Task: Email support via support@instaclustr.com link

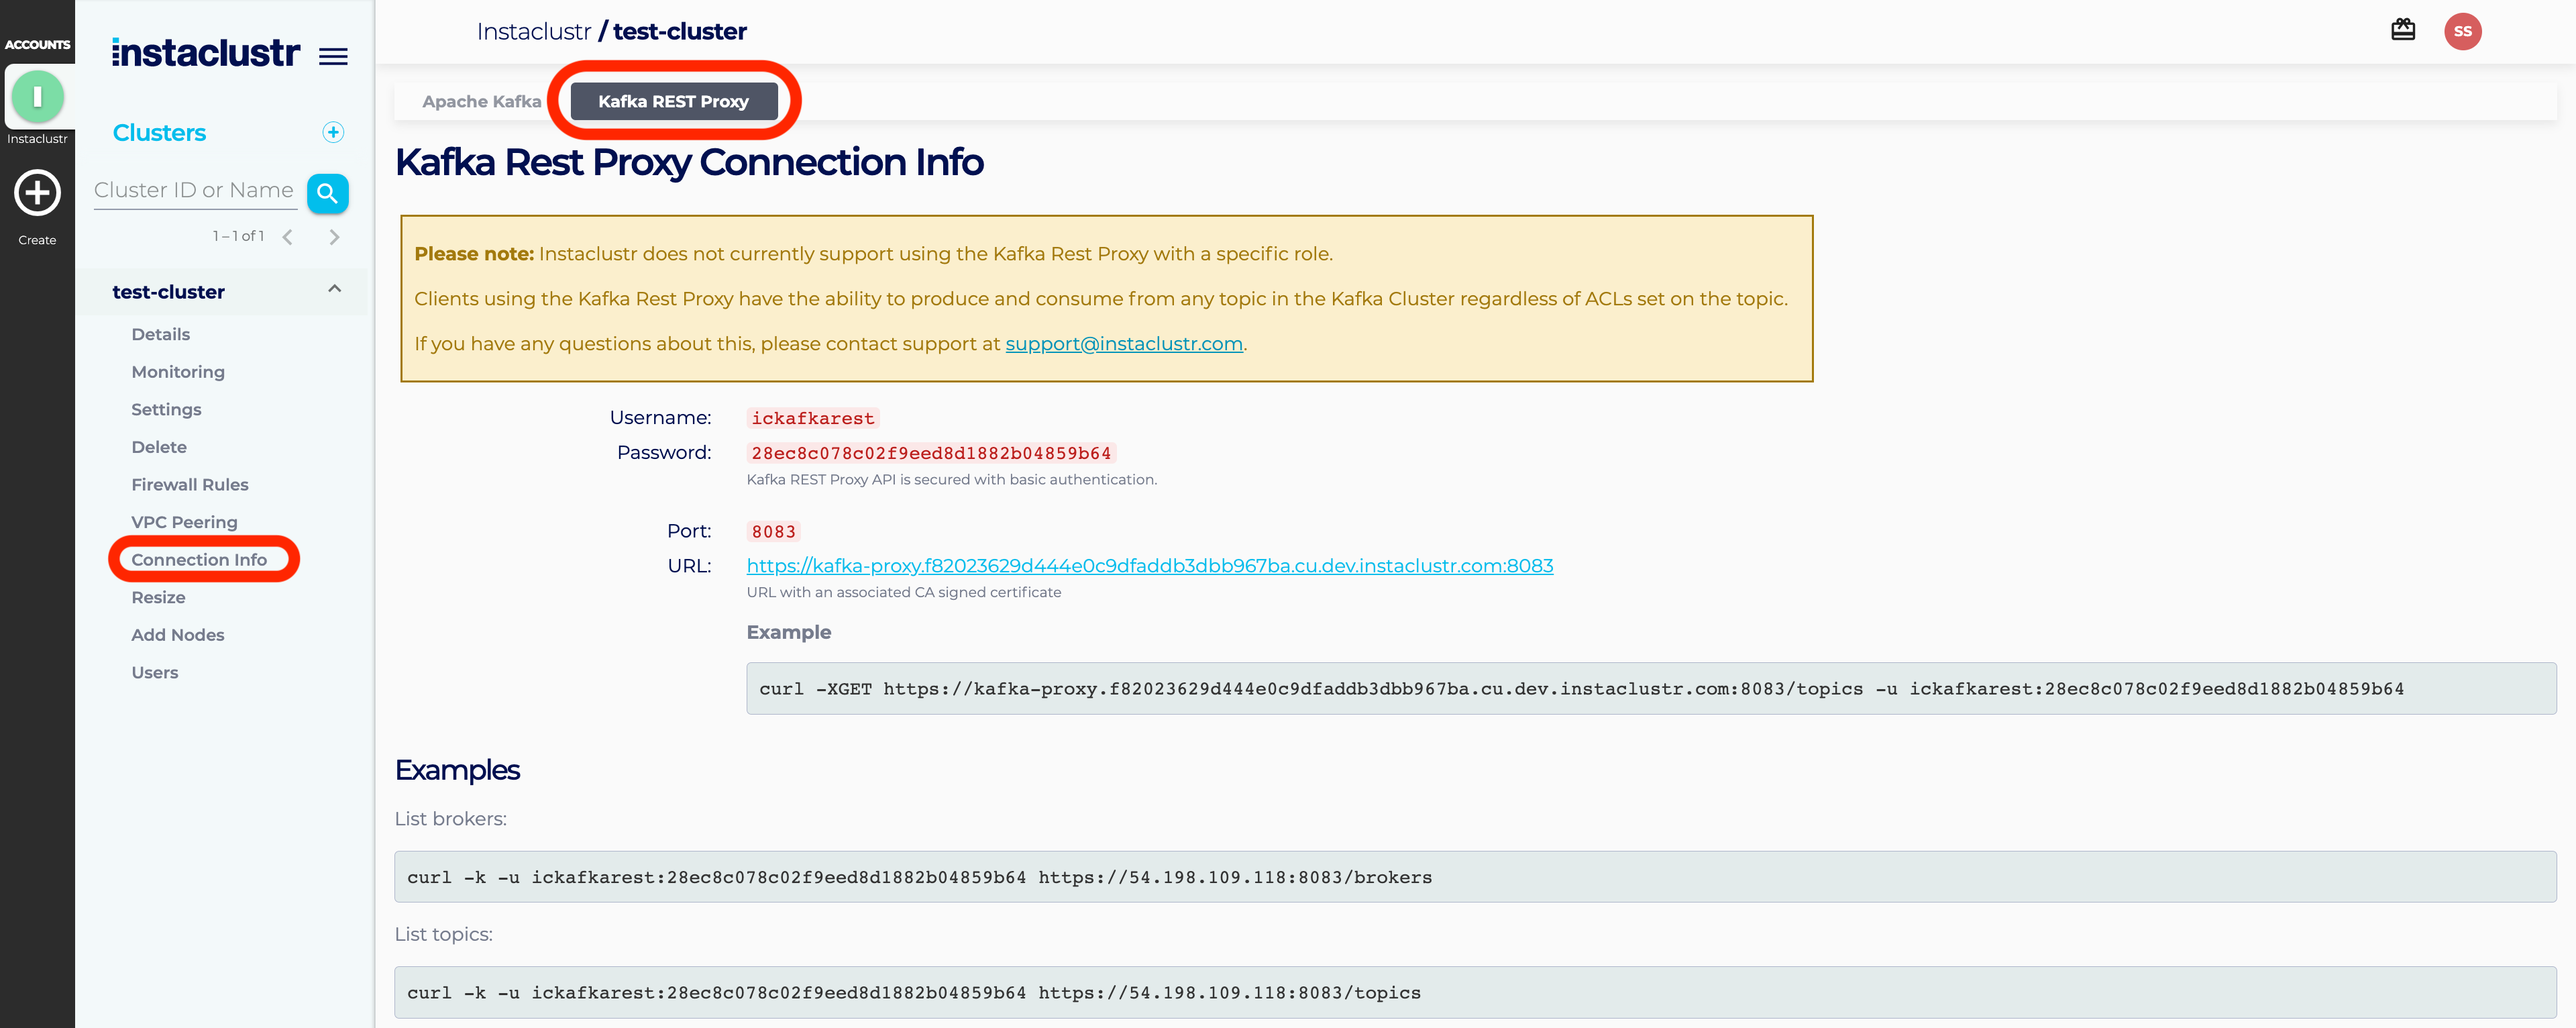Action: (1123, 343)
